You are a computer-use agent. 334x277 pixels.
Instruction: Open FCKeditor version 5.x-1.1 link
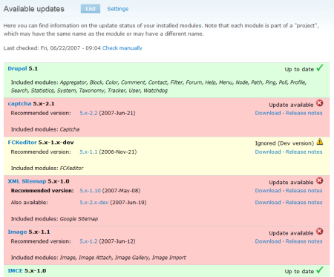coord(88,152)
